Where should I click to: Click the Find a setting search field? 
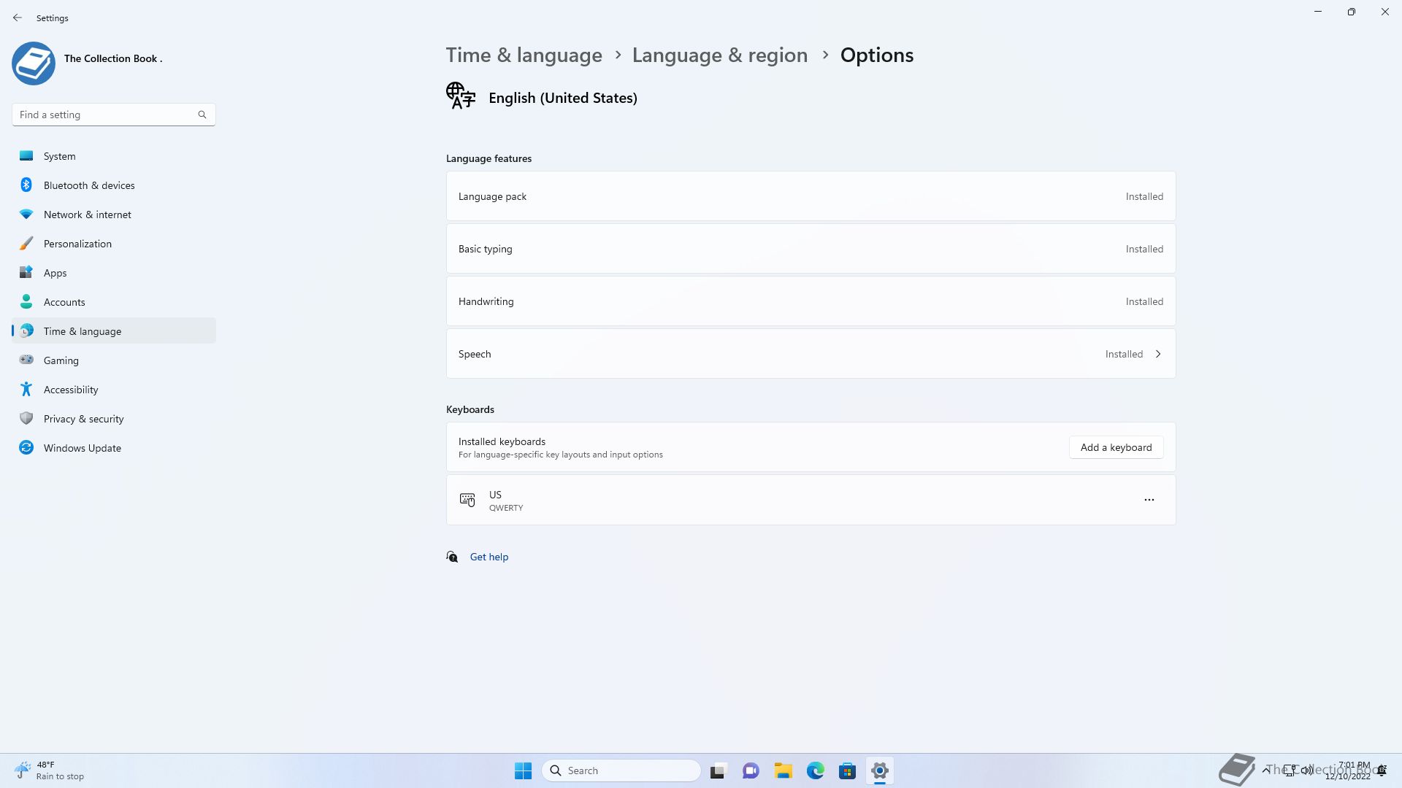[106, 115]
